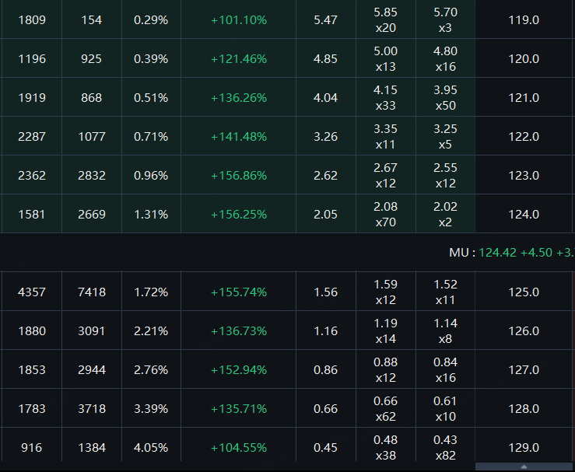Select the 1.59 x12 bid quote
This screenshot has height=472, width=575.
tap(386, 292)
